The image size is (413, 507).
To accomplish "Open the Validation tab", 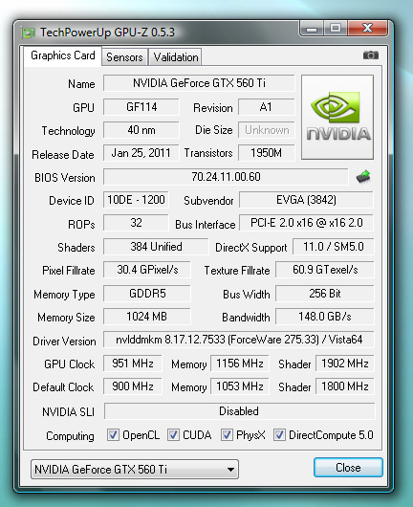I will tap(176, 57).
